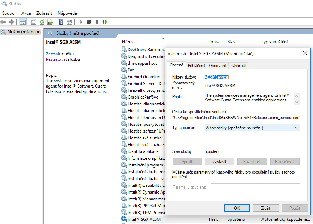
Task: Select the Informace o aplikaci service row
Action: click(143, 158)
